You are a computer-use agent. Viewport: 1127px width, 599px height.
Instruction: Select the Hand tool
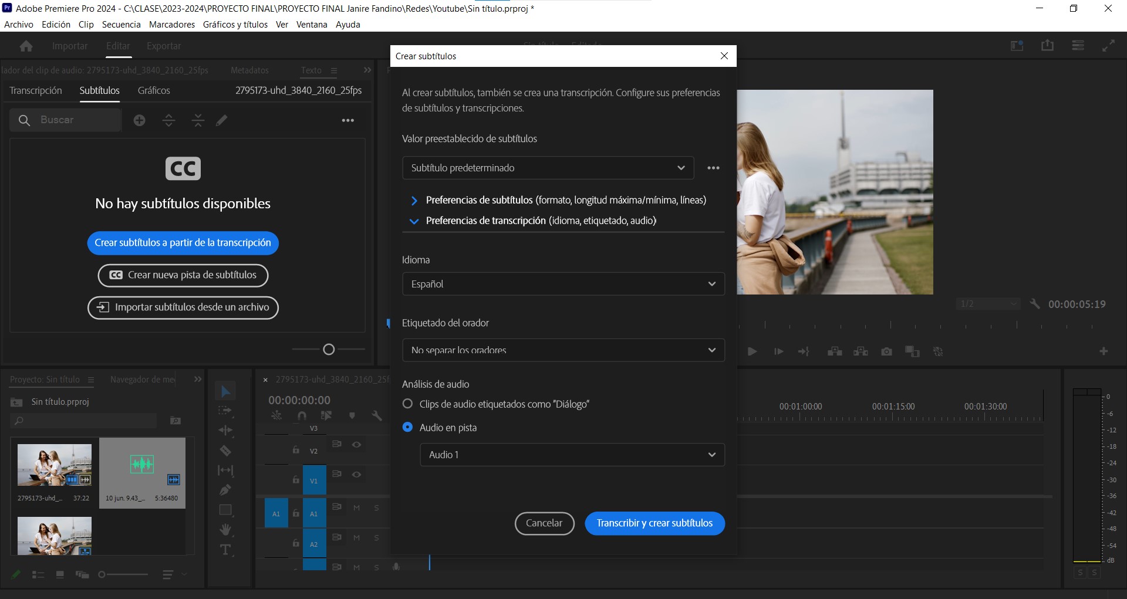tap(225, 530)
